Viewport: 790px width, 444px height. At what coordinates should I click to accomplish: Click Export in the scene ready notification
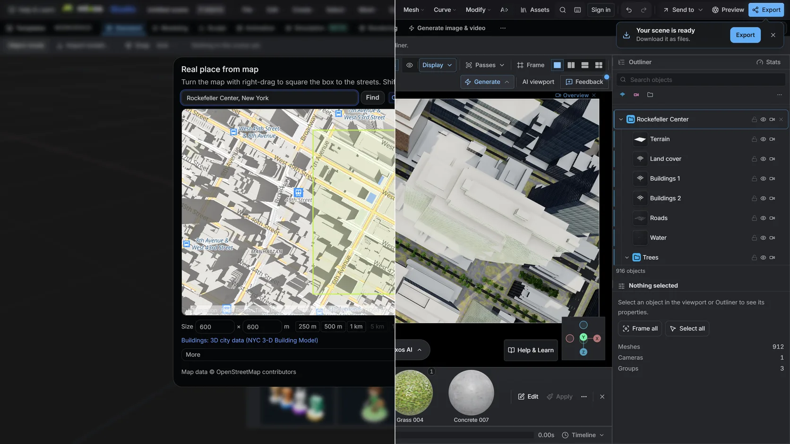pyautogui.click(x=745, y=35)
